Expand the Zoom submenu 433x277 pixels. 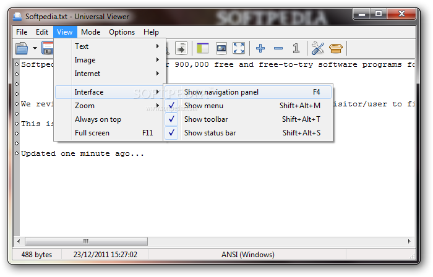click(x=109, y=106)
